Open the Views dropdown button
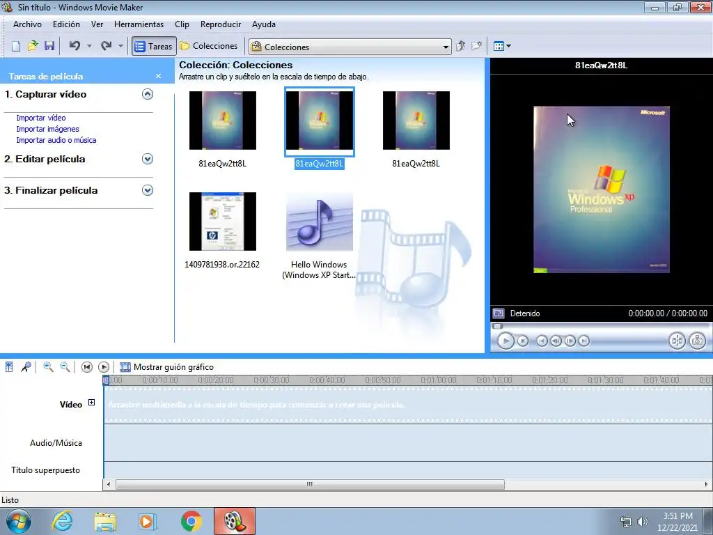The height and width of the screenshot is (535, 713). pyautogui.click(x=503, y=46)
